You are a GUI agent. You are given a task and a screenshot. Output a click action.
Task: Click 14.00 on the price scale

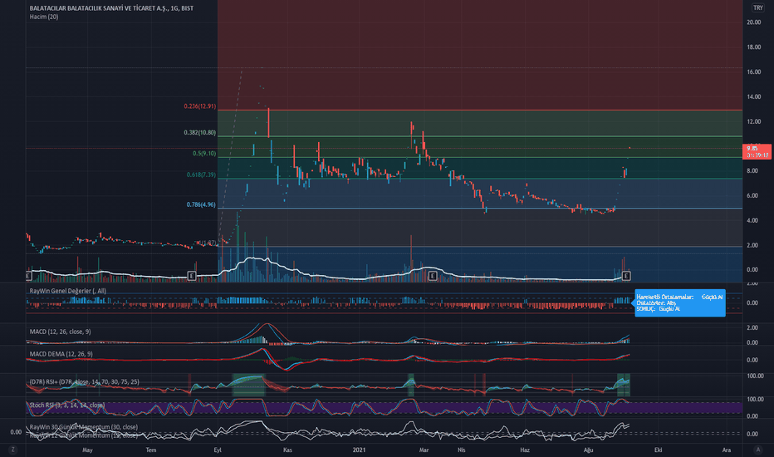pyautogui.click(x=754, y=97)
